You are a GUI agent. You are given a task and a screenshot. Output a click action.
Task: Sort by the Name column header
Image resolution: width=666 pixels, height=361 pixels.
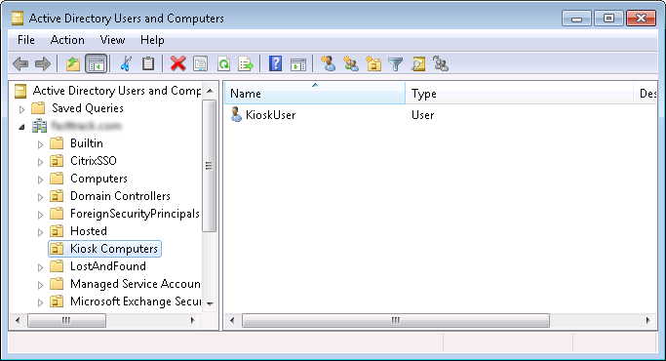(315, 93)
